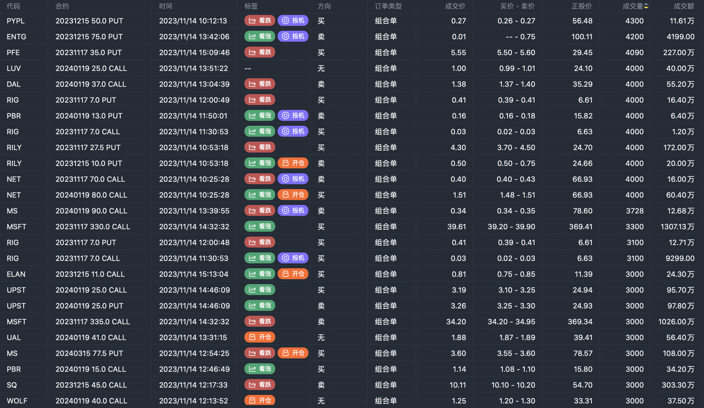Click the 看跌 tag in PYPL row

coord(260,20)
